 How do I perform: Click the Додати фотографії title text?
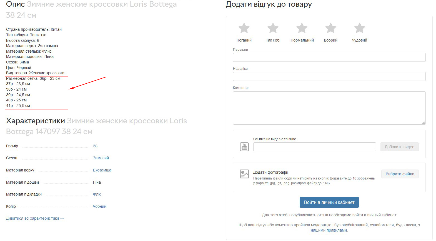[x=270, y=172]
